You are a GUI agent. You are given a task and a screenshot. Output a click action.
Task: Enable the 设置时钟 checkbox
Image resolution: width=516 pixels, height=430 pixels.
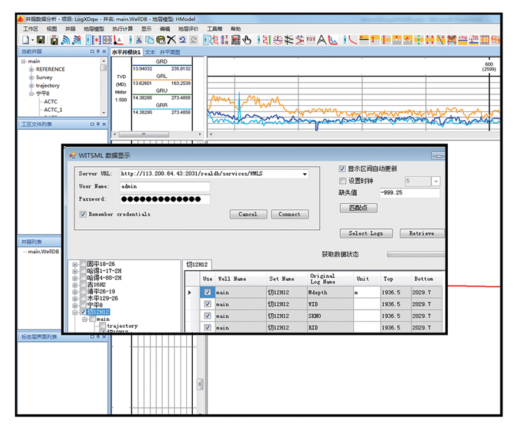coord(343,181)
